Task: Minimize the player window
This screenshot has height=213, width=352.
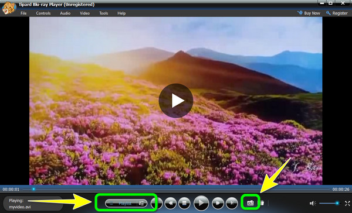Action: 322,3
